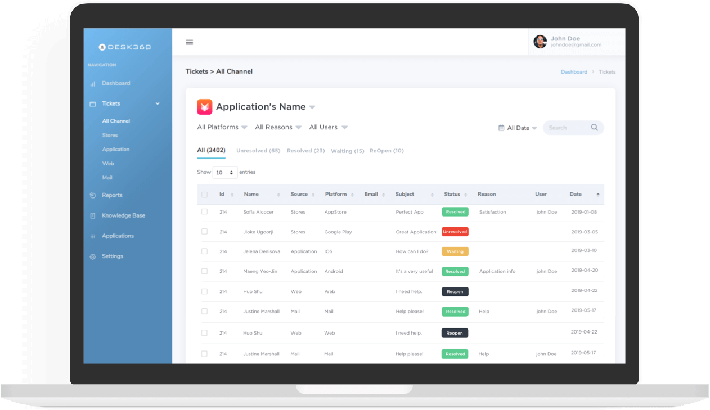Click the Knowledge Base document icon
This screenshot has width=710, height=410.
[93, 216]
